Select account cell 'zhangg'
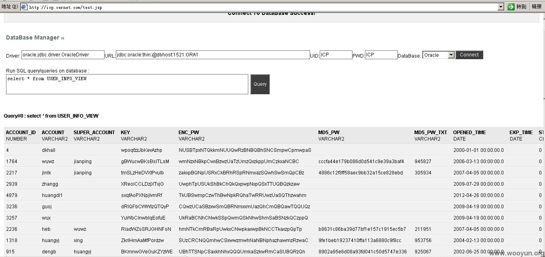This screenshot has width=545, height=257. [50, 184]
